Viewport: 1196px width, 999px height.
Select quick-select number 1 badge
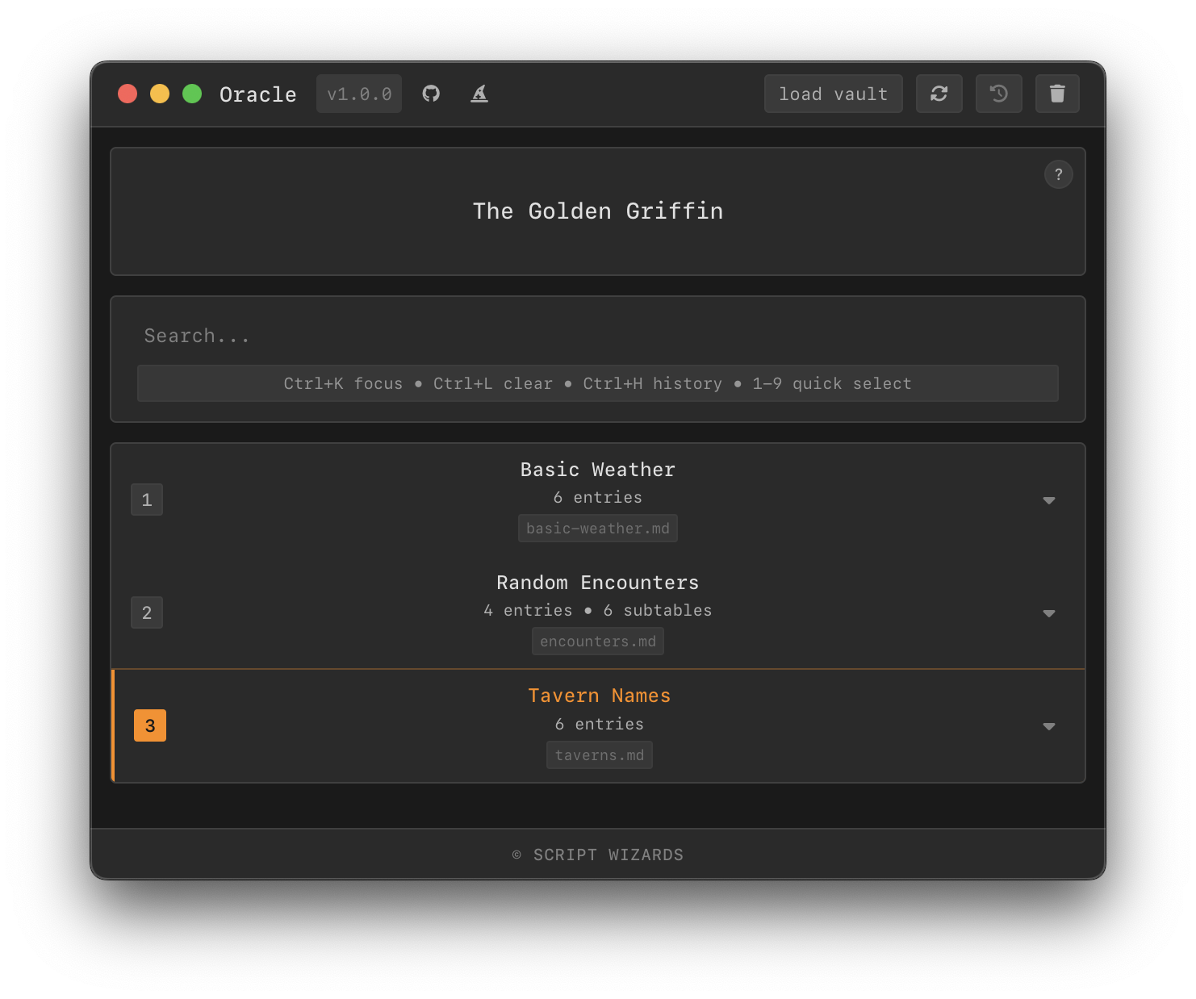coord(147,499)
